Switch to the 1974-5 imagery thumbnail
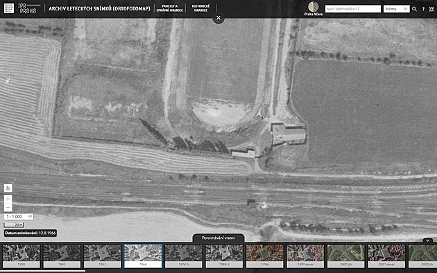This screenshot has height=273, width=437. 184,256
